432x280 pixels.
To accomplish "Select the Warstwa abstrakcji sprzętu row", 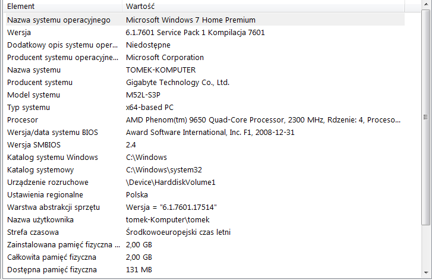I will [205, 207].
